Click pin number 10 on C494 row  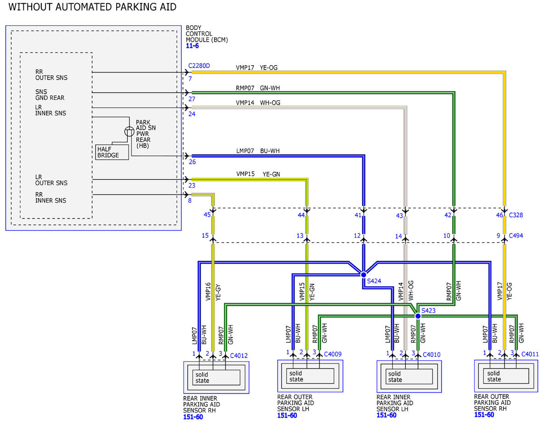coord(447,236)
